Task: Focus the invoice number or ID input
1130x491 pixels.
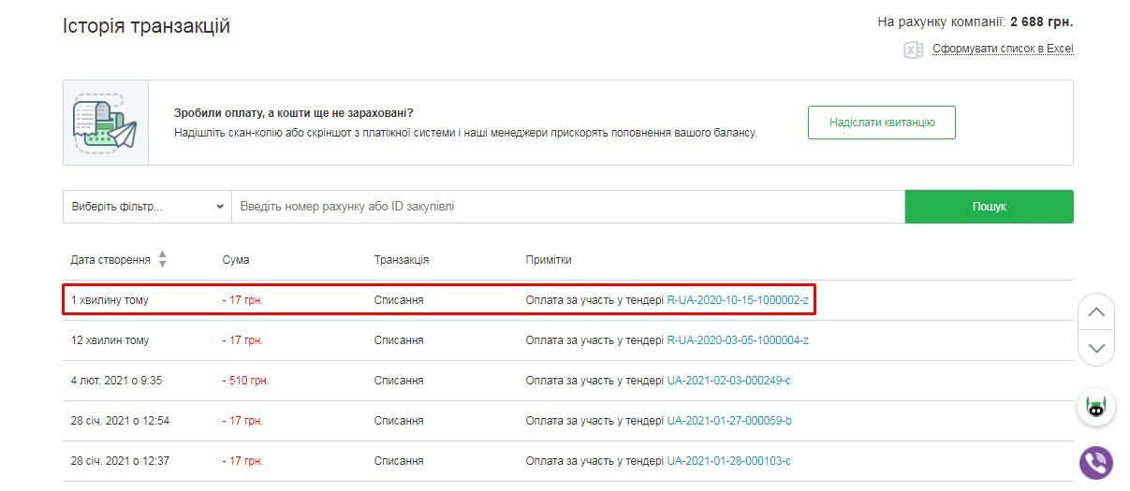Action: [567, 207]
